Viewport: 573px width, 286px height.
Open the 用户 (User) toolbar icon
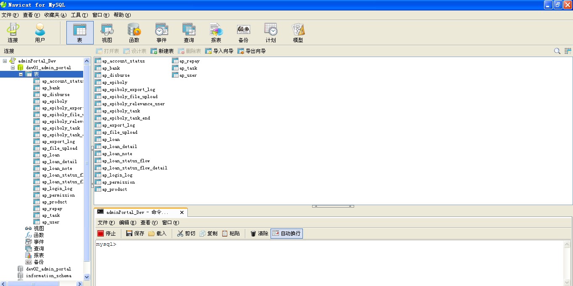[40, 33]
